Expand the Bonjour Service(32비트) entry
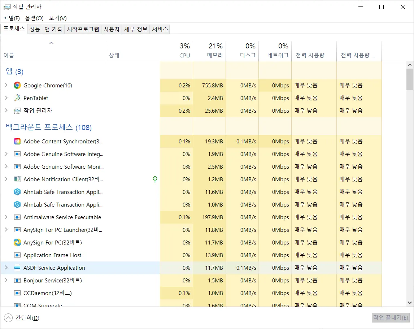414x329 pixels. pyautogui.click(x=6, y=280)
